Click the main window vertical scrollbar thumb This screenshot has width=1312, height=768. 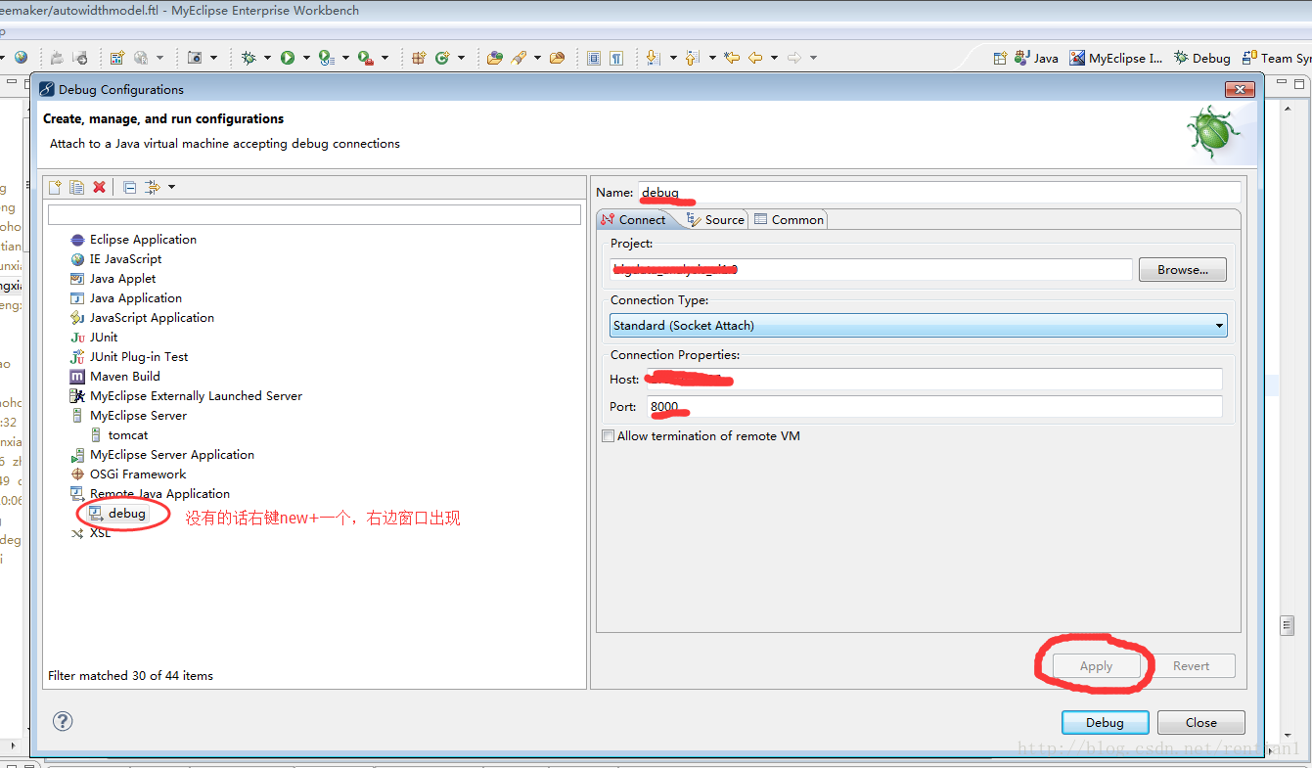(x=1288, y=625)
